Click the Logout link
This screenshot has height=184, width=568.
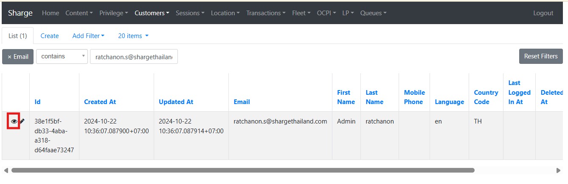(543, 13)
